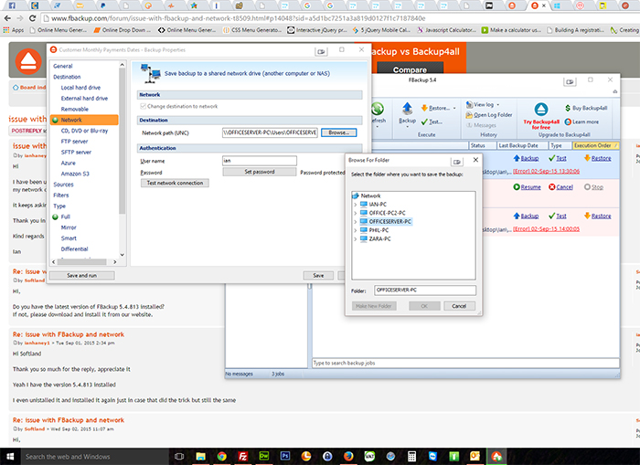Click the Compare button on banner

pos(410,69)
